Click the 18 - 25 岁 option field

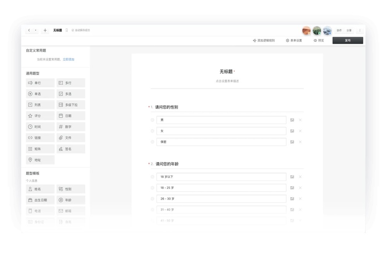pos(221,188)
